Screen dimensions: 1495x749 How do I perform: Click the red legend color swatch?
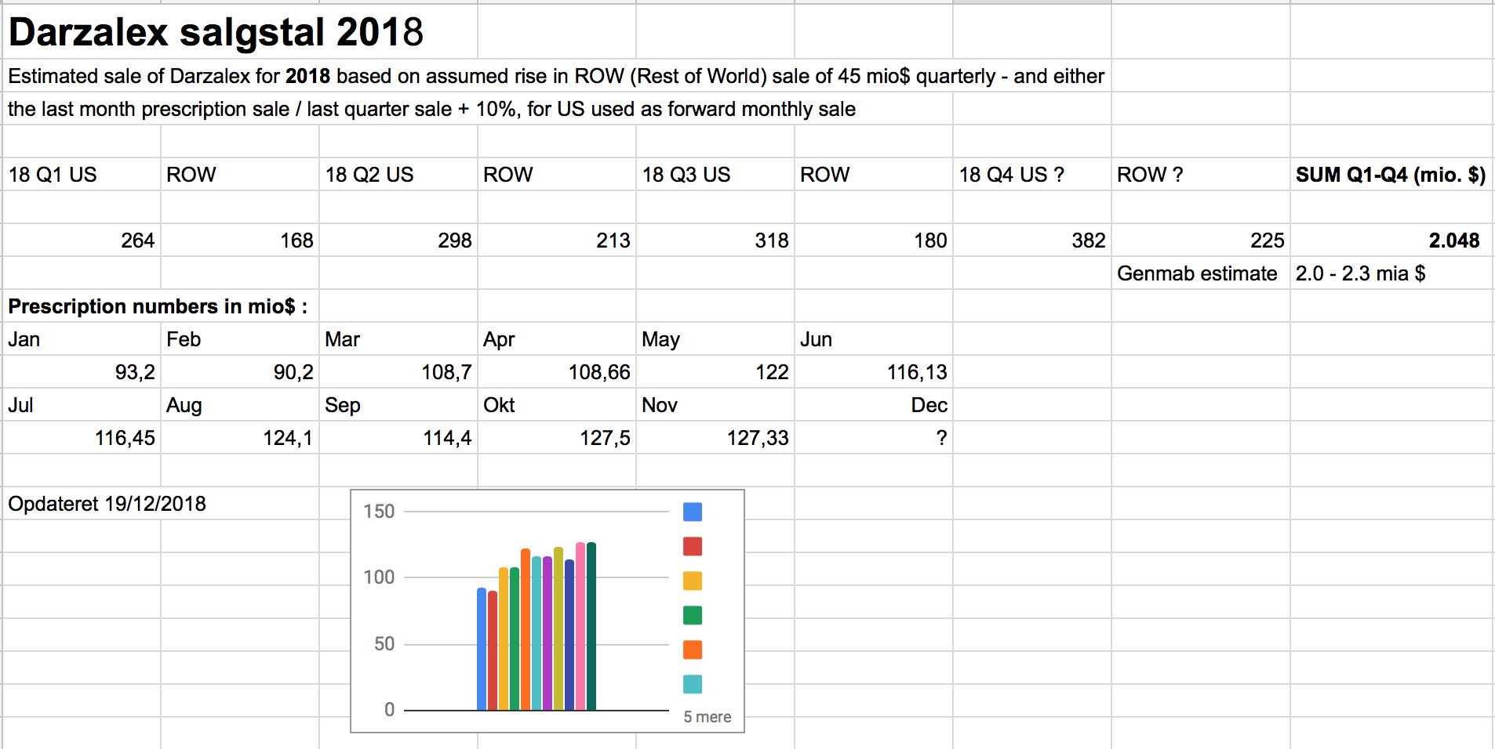coord(693,546)
